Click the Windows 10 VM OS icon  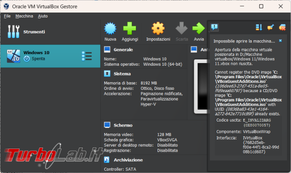point(13,56)
